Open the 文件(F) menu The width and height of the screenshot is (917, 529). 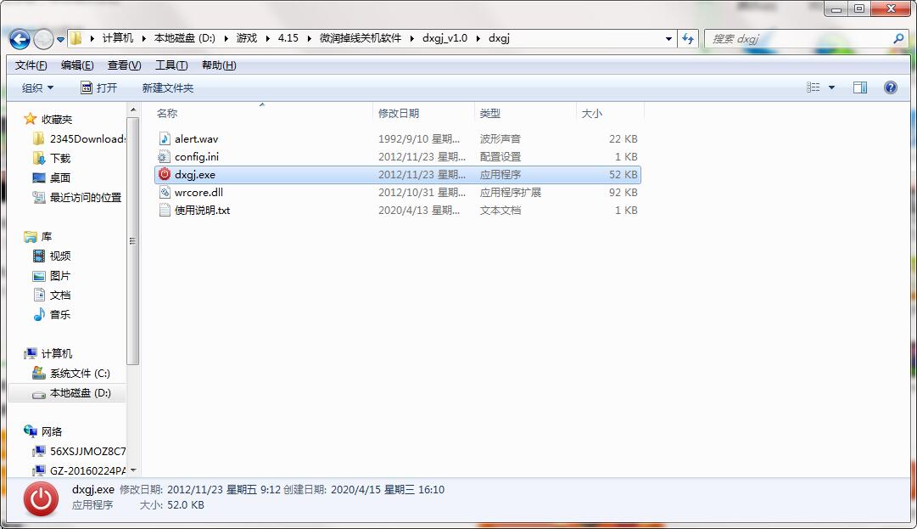click(30, 65)
